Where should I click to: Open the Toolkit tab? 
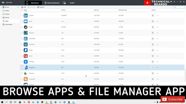click(x=72, y=3)
